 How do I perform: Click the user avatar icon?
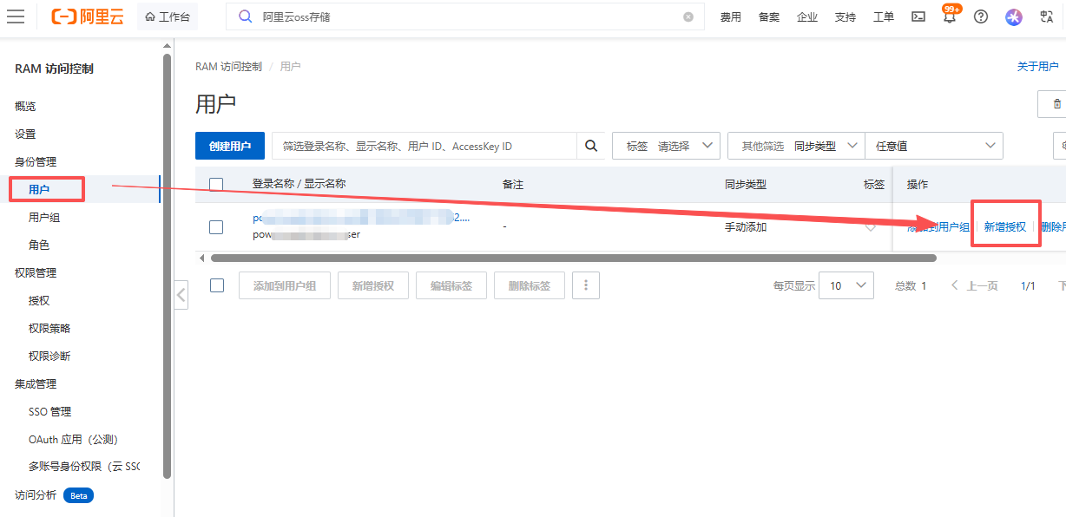click(1013, 16)
